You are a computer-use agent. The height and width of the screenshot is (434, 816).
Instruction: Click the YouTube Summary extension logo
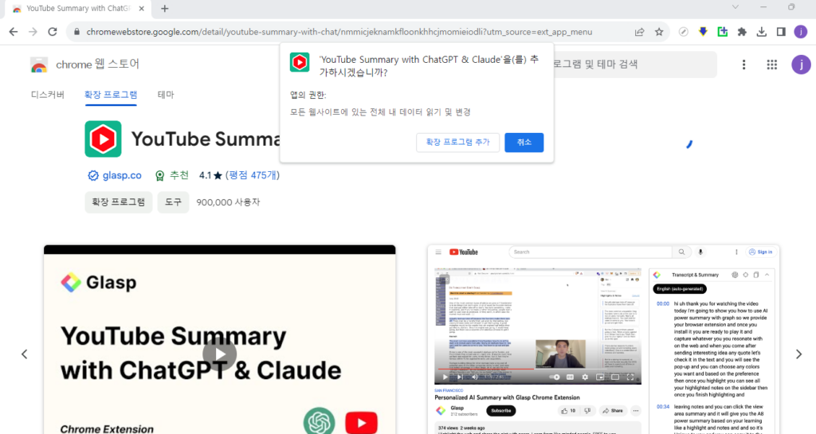click(103, 139)
